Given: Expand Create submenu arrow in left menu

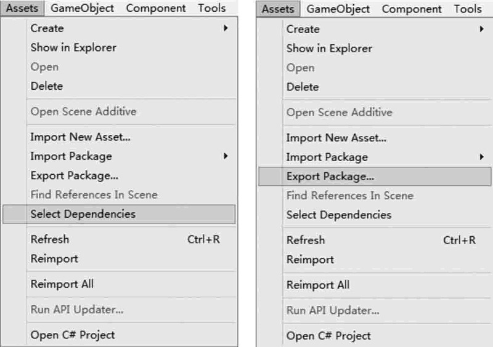Looking at the screenshot, I should (x=226, y=28).
